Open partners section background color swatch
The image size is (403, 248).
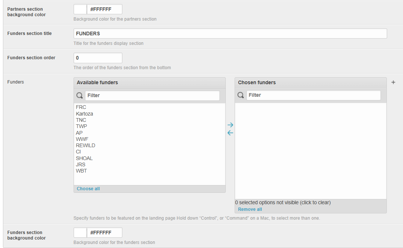pos(80,9)
